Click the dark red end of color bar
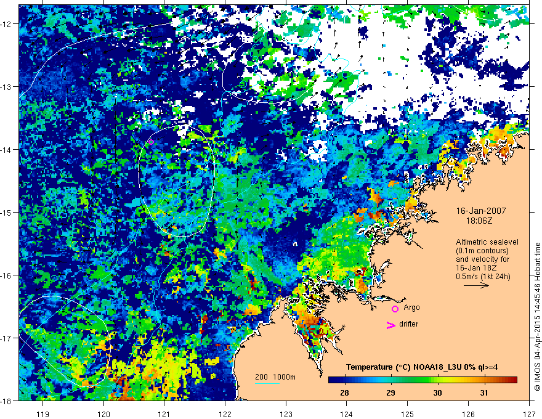 tap(513, 380)
